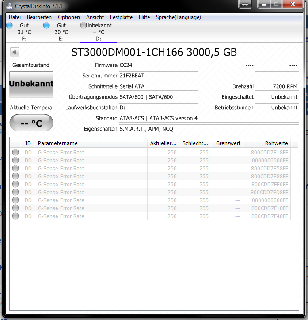
Task: Click the Betriebsstunden Unbekannt field
Action: (277, 108)
